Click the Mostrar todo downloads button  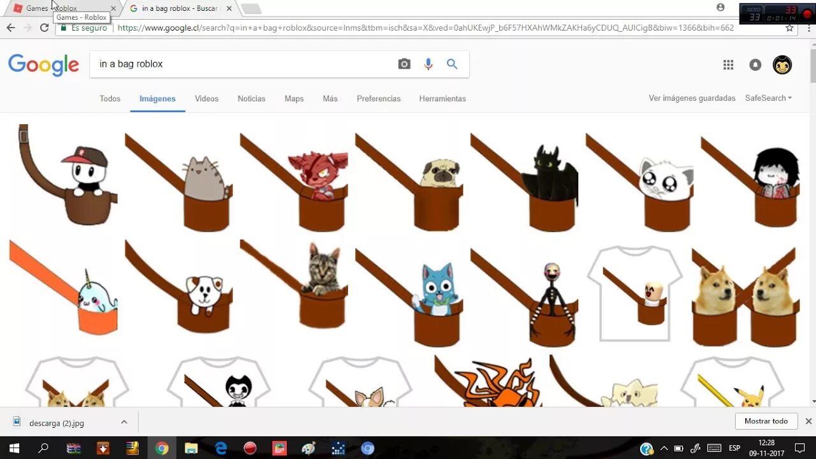766,421
